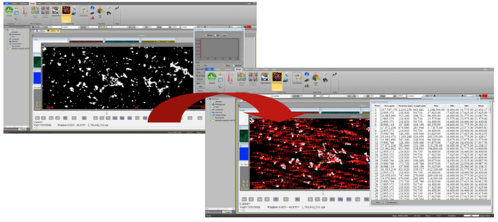Click the Morphology icon in back window ribbon

(x=67, y=10)
